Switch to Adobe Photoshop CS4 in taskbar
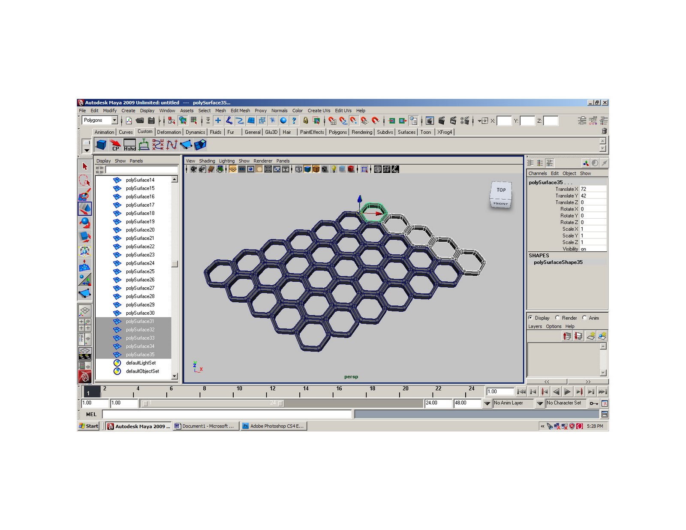Screen dimensions: 686x530 coord(274,426)
